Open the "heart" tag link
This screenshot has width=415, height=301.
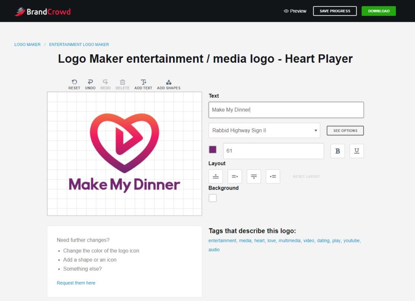(x=259, y=241)
